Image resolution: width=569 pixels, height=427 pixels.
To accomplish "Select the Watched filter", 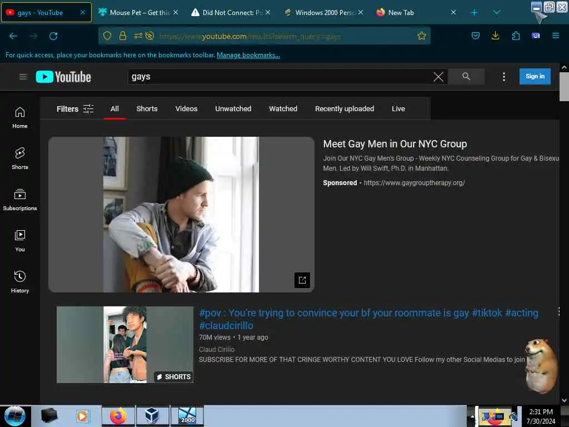I will [x=283, y=108].
